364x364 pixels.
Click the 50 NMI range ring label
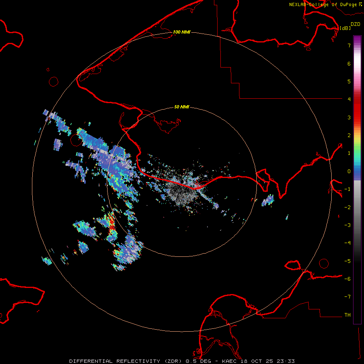(x=182, y=107)
